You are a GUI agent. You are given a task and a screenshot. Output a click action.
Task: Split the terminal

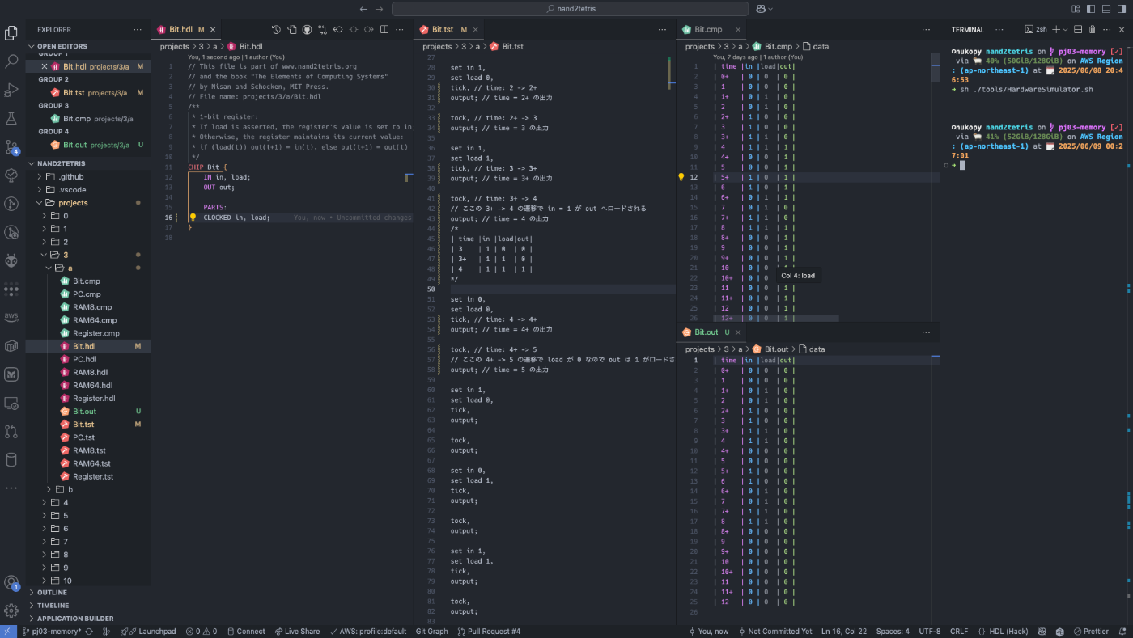click(1079, 29)
